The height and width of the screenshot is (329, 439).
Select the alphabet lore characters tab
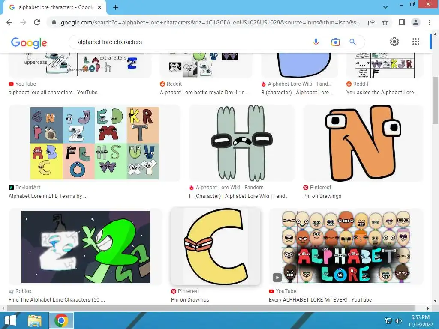(x=55, y=7)
